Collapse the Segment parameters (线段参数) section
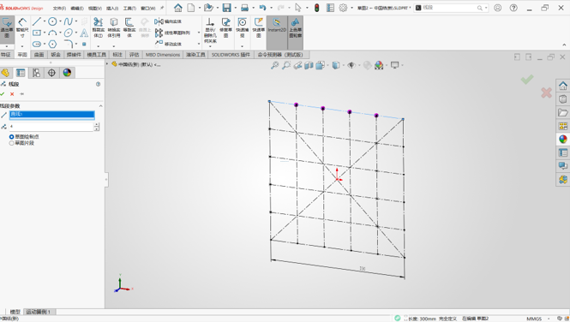570x322 pixels. point(100,106)
